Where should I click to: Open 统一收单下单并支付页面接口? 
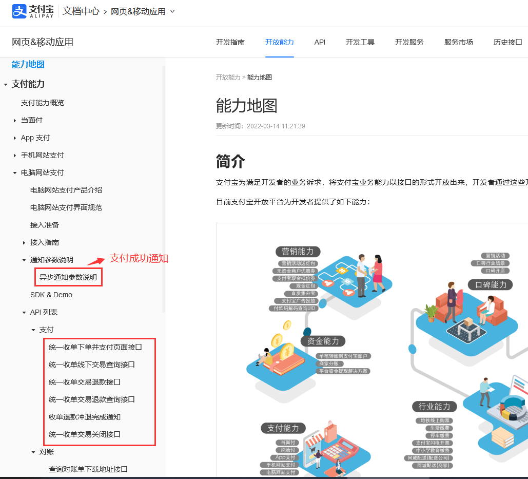tap(95, 347)
